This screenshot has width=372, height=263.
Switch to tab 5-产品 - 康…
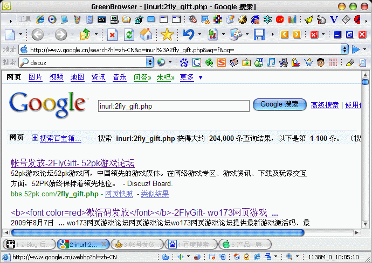point(245,244)
